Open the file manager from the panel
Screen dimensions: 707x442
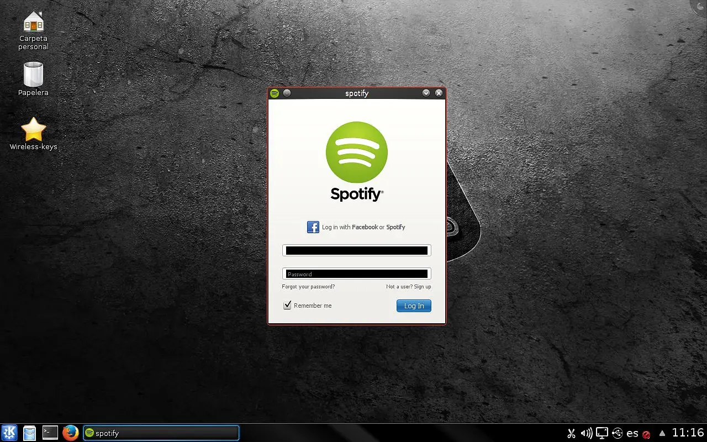(29, 433)
